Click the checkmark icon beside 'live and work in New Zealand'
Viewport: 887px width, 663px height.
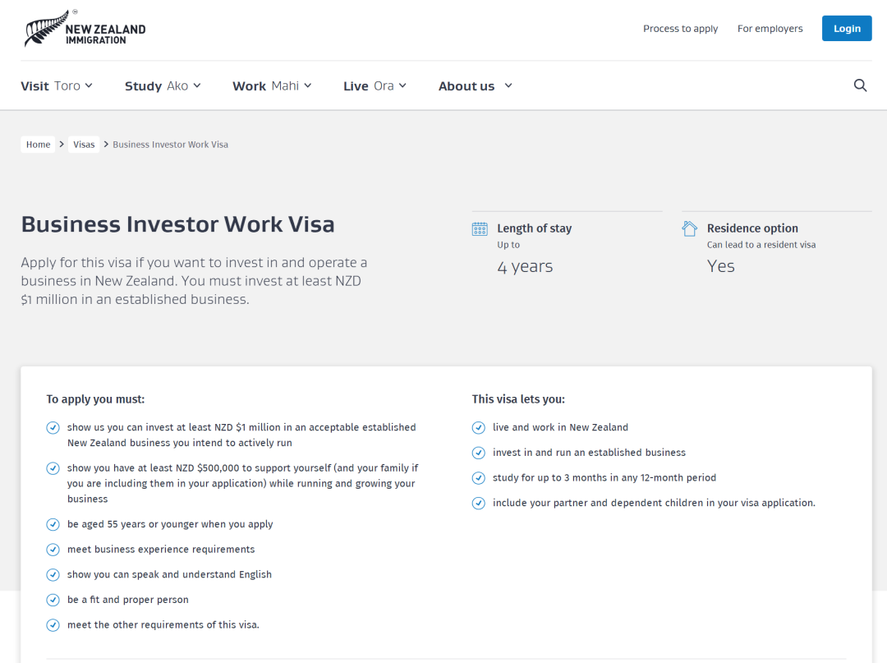tap(479, 427)
